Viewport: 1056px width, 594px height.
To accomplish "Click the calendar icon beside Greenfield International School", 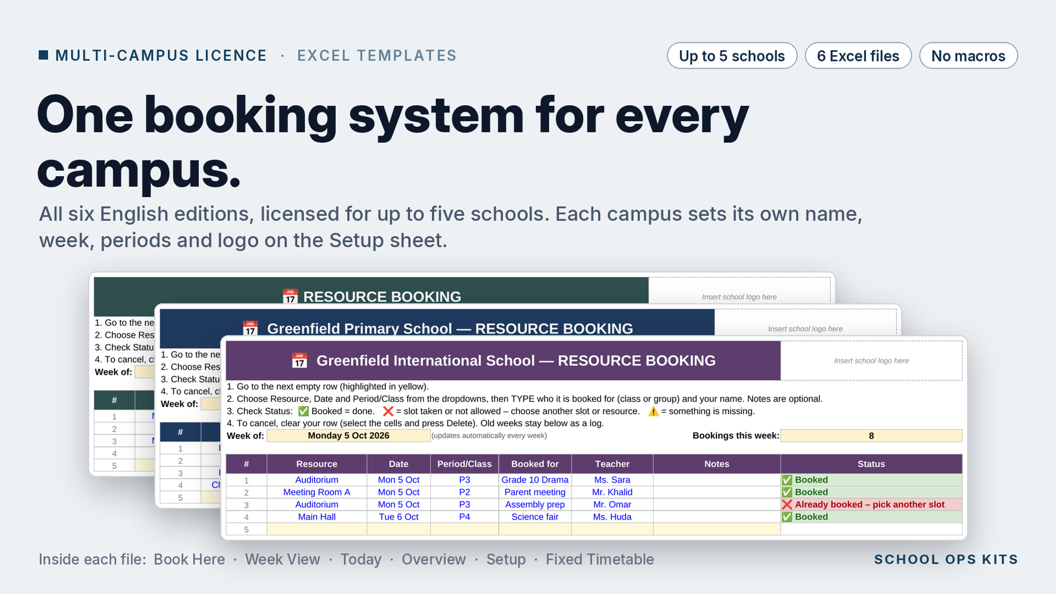I will [x=299, y=360].
